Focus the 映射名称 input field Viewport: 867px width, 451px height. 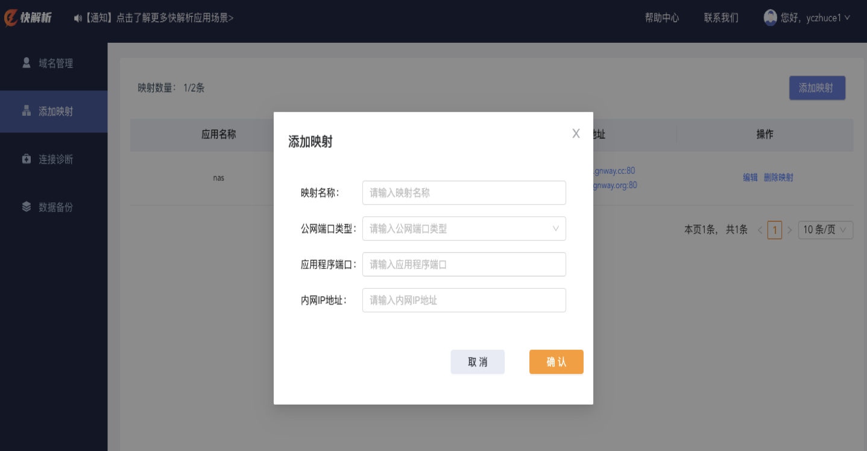(x=464, y=193)
